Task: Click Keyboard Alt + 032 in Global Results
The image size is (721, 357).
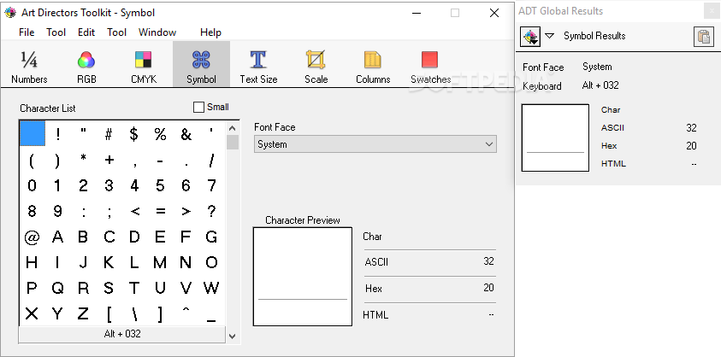Action: (x=600, y=85)
